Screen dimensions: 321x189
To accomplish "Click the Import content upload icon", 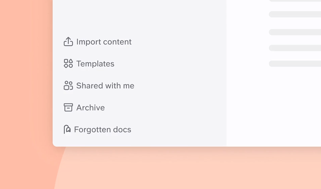I will [x=68, y=42].
